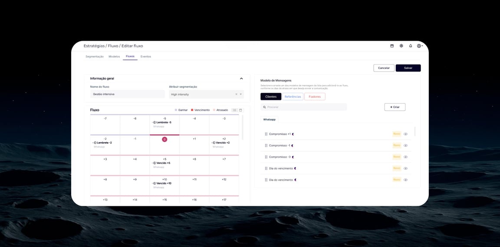
Task: Open the settings gear icon in header
Action: tap(401, 46)
